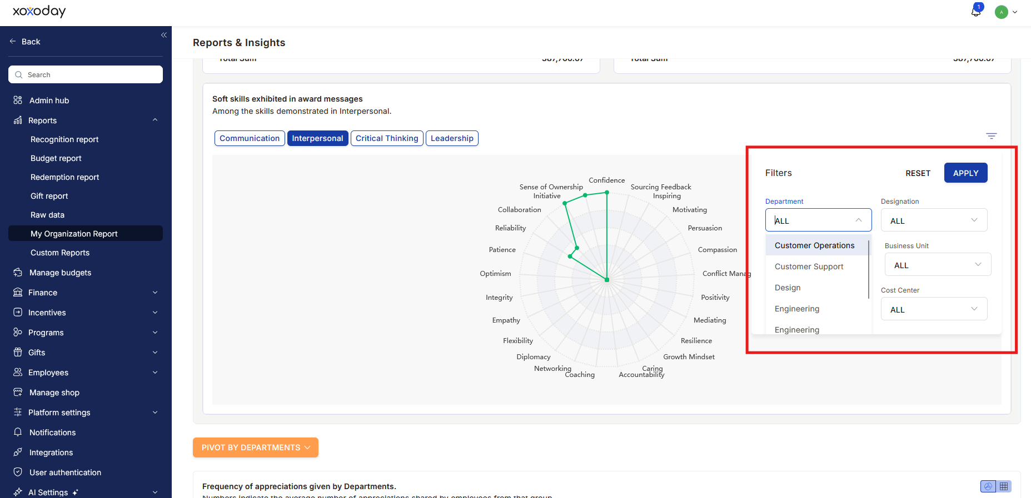Click the Incentives icon in the sidebar
Screen dimensions: 1031x498
[18, 313]
